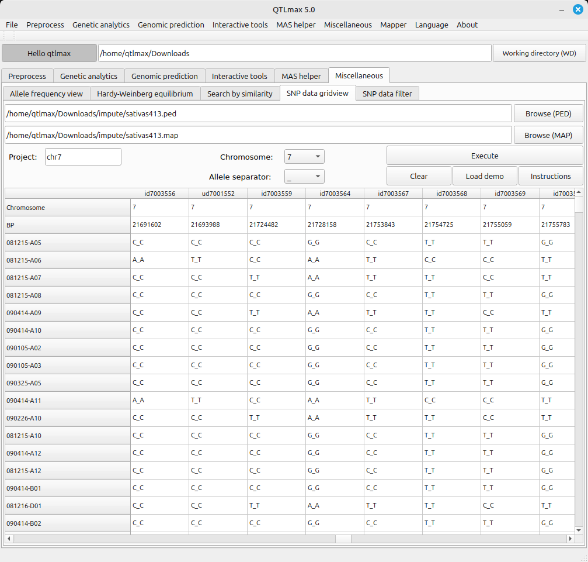
Task: Close the QTLmax window
Action: (577, 9)
